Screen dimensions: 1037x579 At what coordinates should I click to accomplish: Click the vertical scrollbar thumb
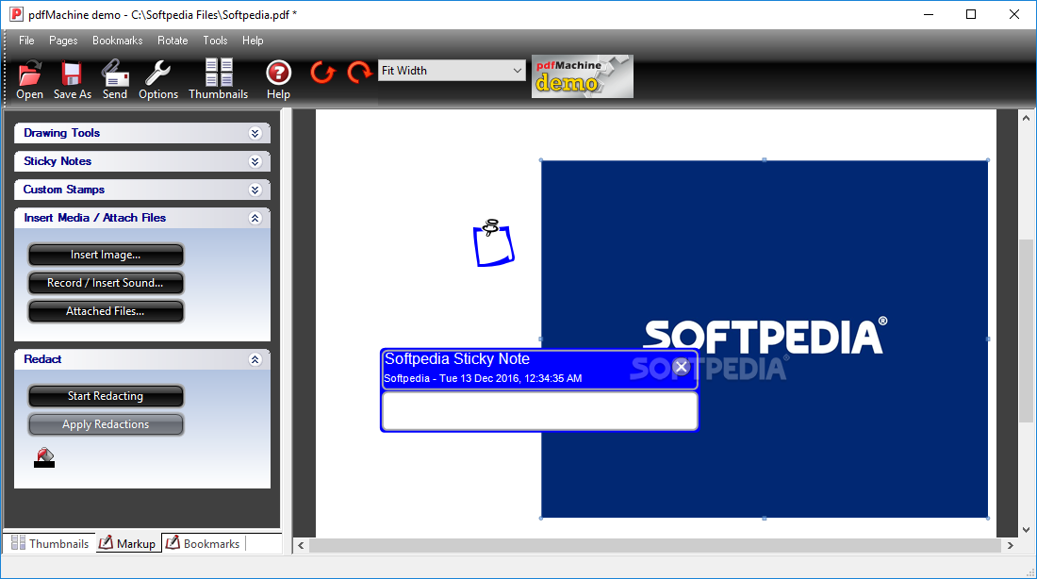click(x=1026, y=331)
